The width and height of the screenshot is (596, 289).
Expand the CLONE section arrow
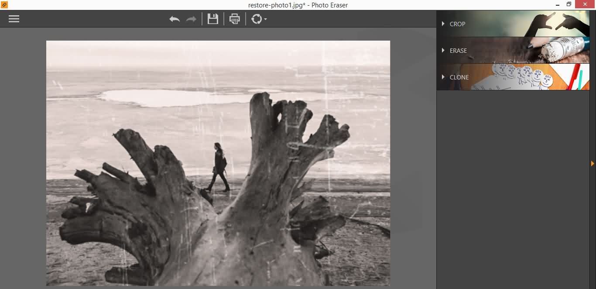point(443,77)
